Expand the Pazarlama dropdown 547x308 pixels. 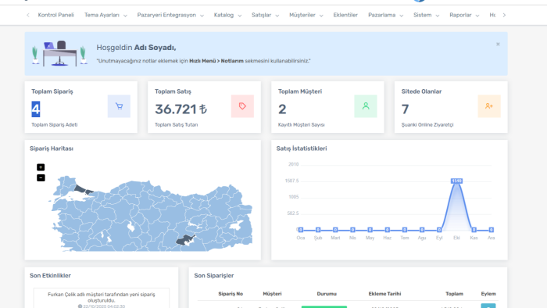click(385, 15)
